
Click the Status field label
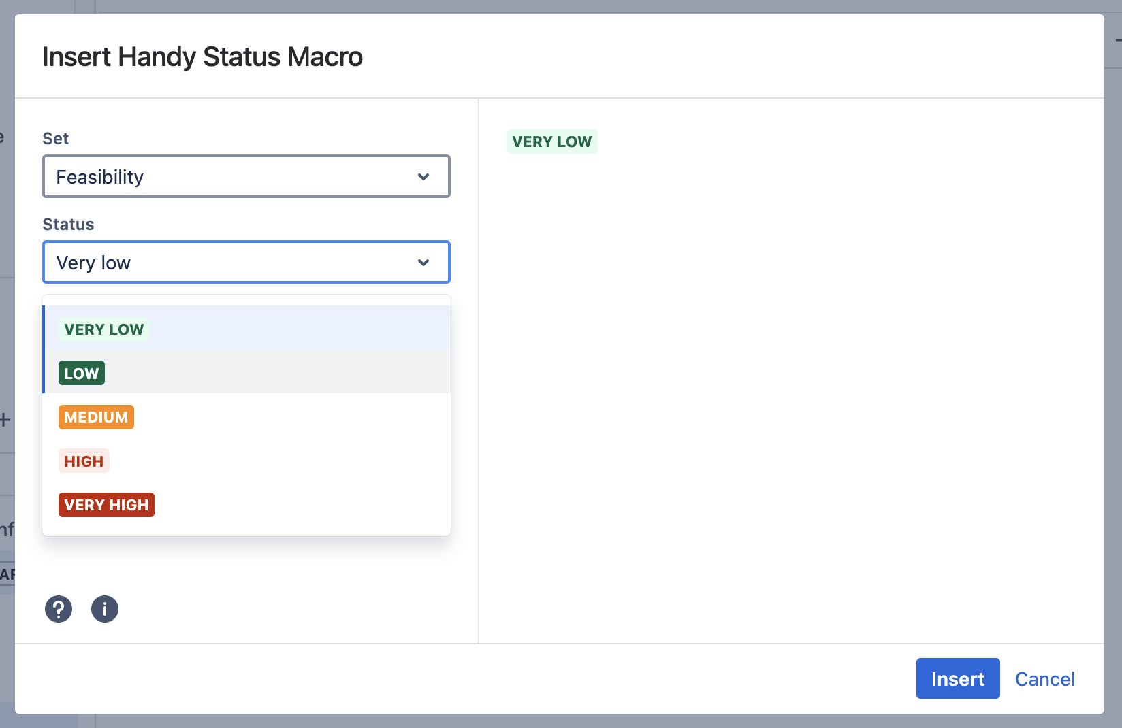[68, 225]
